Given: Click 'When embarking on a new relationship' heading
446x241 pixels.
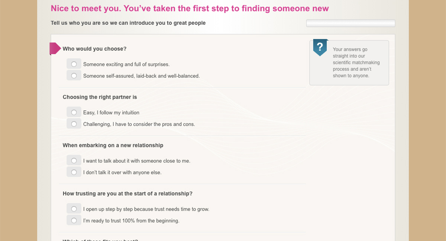Looking at the screenshot, I should [x=113, y=145].
